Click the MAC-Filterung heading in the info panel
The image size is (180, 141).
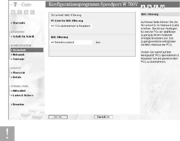150,14
